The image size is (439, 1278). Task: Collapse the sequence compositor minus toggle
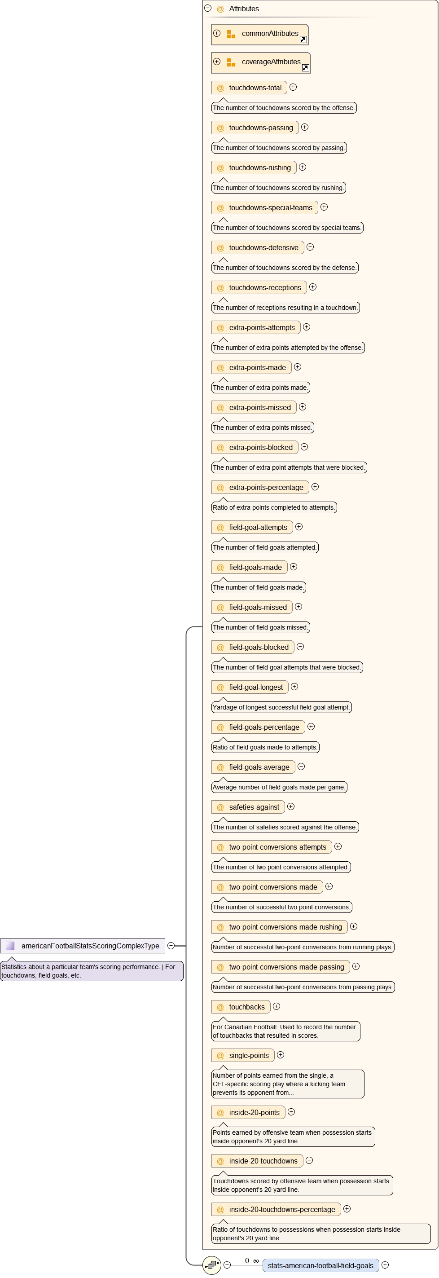(x=227, y=1265)
